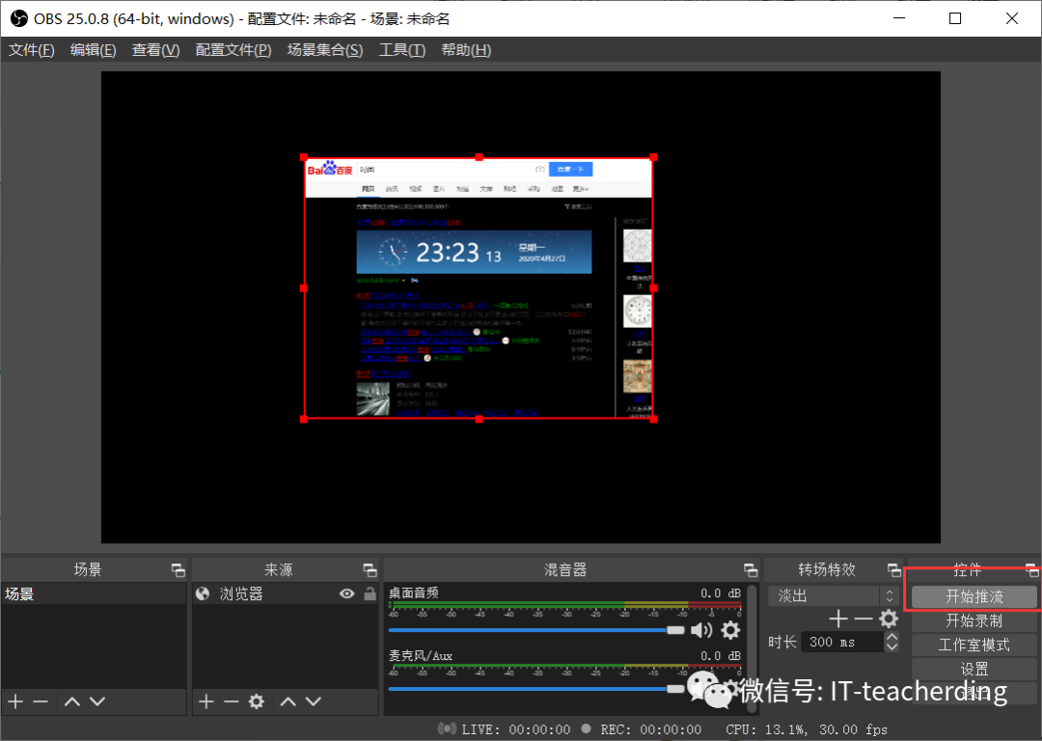Open the 配置文件(P) menu

(233, 50)
